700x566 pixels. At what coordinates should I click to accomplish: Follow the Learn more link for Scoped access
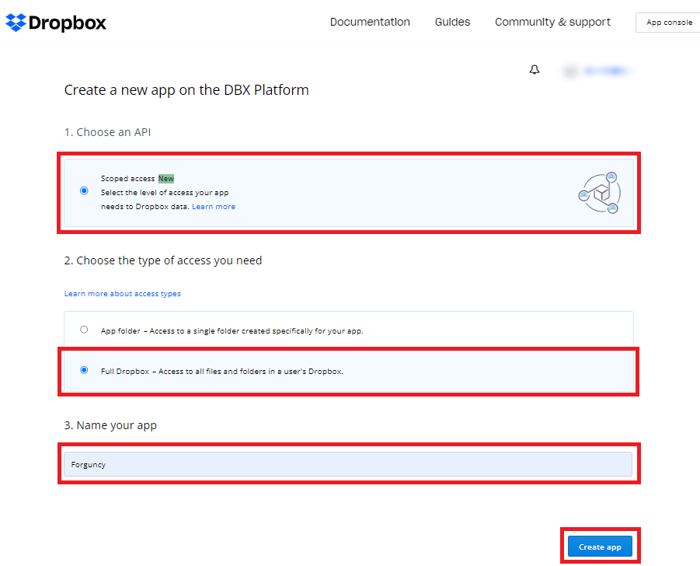click(214, 206)
